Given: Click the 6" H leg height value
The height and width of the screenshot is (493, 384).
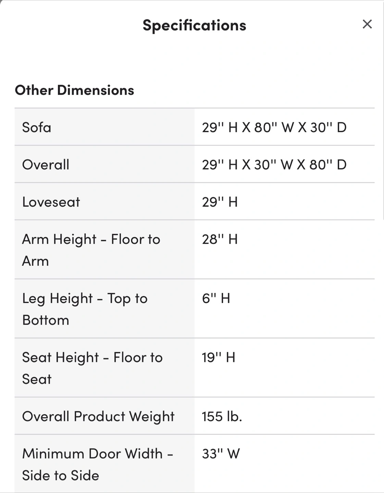Looking at the screenshot, I should pos(216,299).
